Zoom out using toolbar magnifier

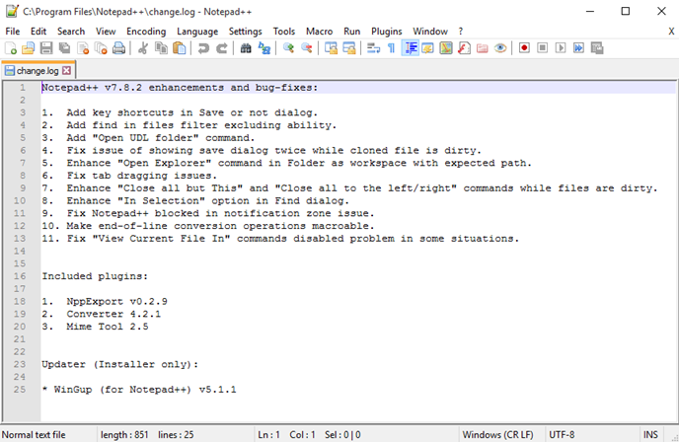coord(307,48)
